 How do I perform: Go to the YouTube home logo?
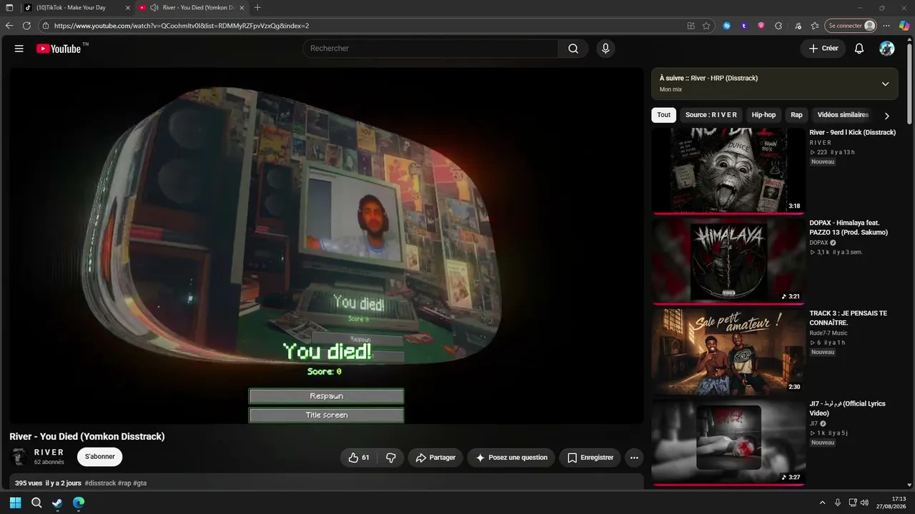click(59, 49)
